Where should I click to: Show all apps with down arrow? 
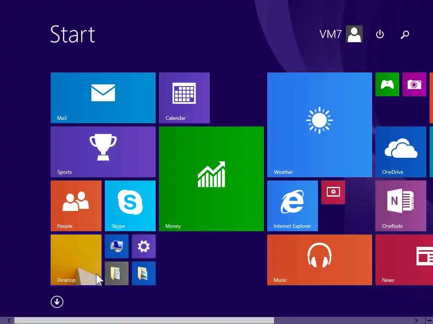pyautogui.click(x=57, y=302)
